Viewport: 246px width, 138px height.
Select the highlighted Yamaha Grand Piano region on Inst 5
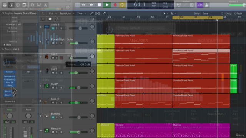(201, 56)
